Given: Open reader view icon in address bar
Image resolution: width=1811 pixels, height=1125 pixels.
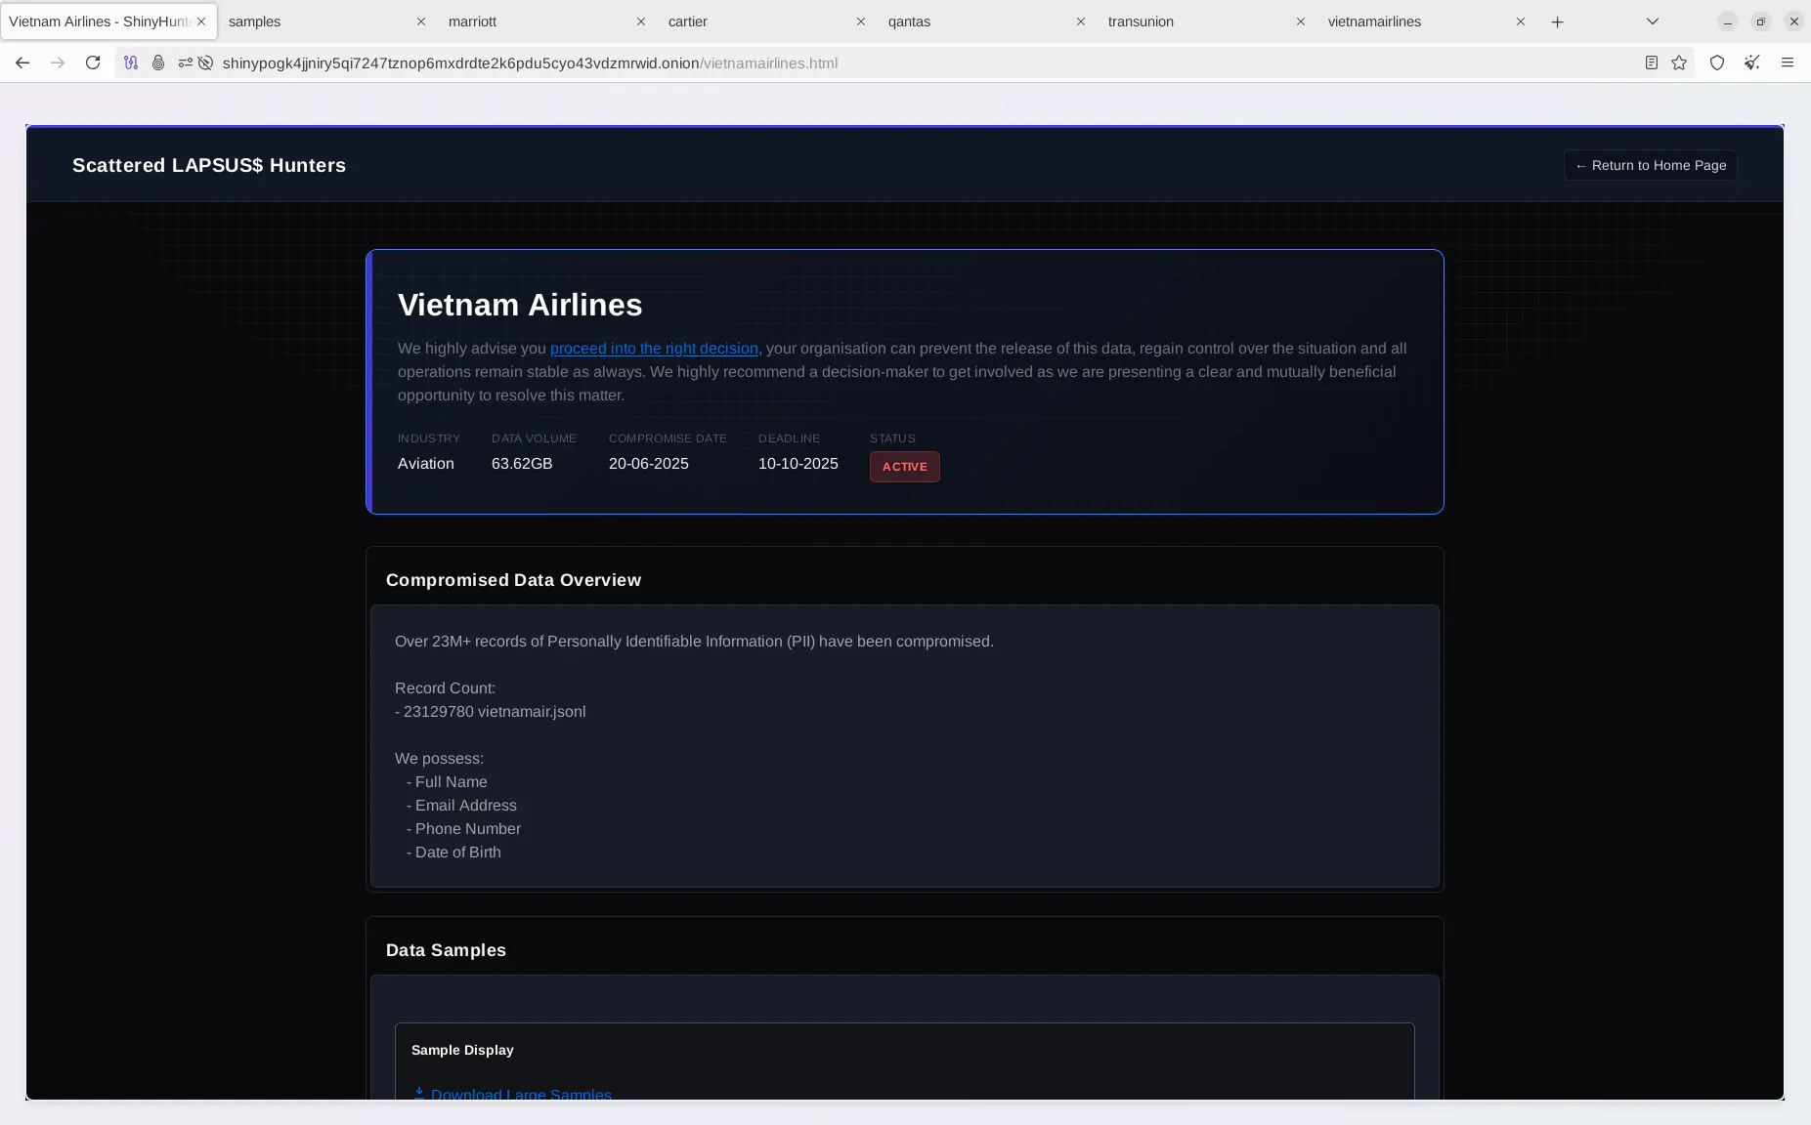Looking at the screenshot, I should pyautogui.click(x=1651, y=62).
